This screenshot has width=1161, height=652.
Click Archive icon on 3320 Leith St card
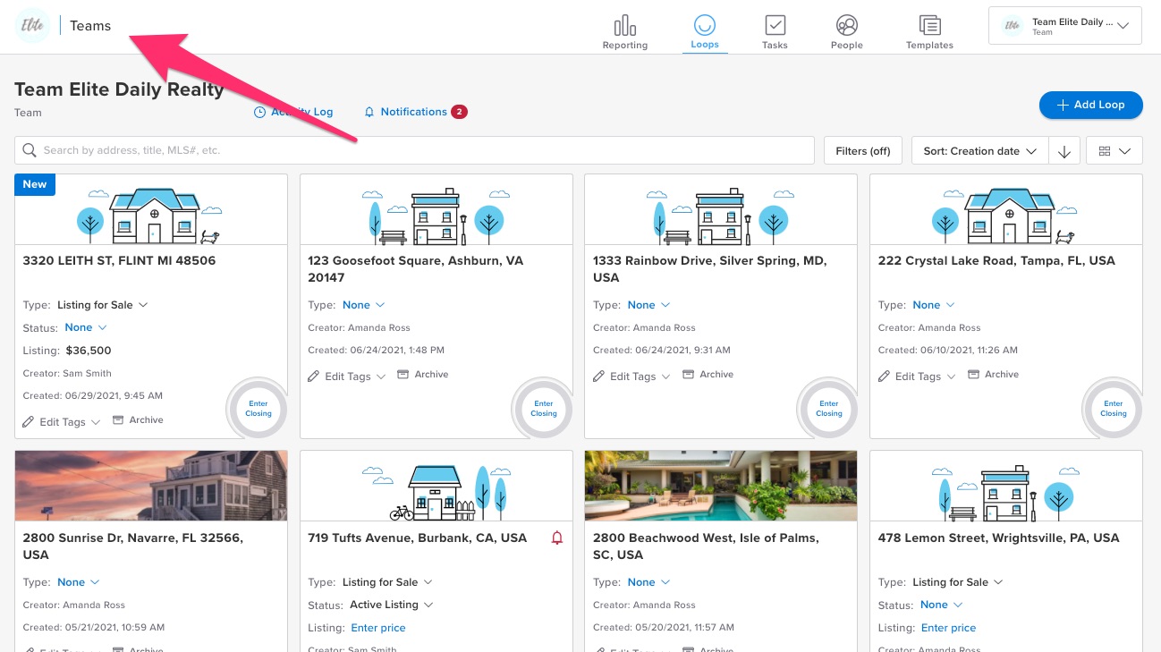pyautogui.click(x=118, y=420)
